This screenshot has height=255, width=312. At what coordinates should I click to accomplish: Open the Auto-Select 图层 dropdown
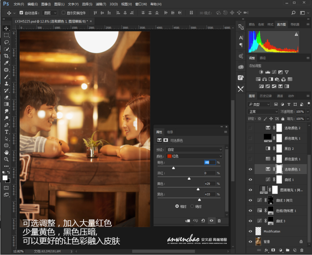50,13
